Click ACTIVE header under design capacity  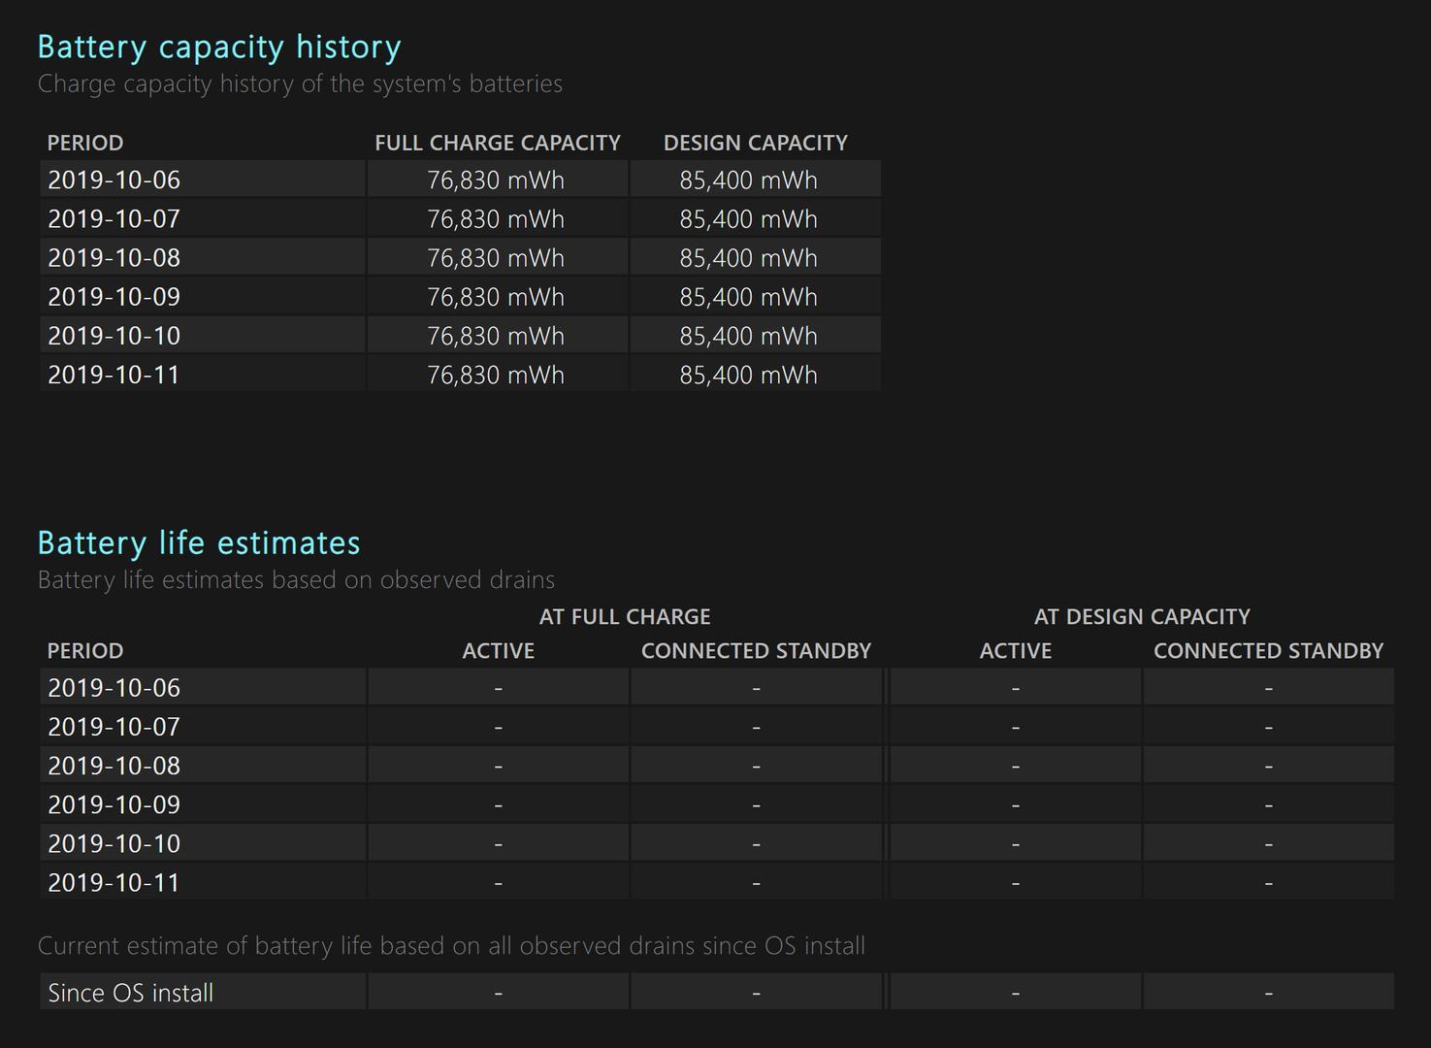(x=1016, y=650)
